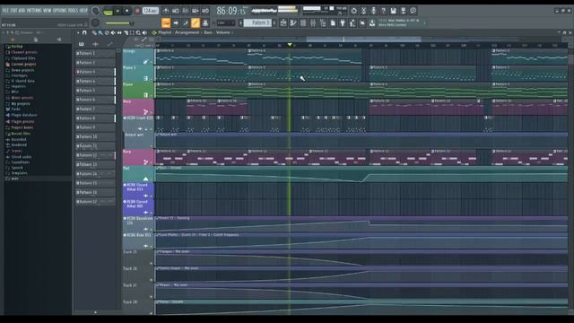The width and height of the screenshot is (574, 323).
Task: Select the playlist Playback speaker tool
Action: click(144, 33)
